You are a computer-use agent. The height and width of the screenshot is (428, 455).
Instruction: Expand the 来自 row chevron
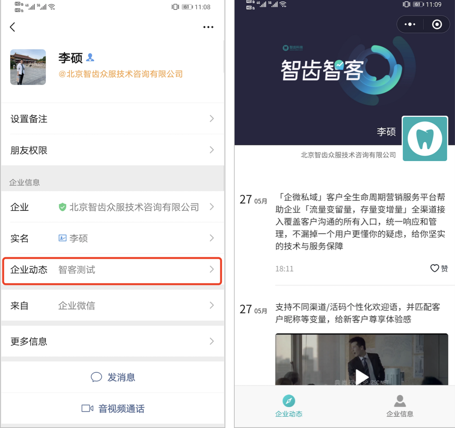[x=212, y=305]
